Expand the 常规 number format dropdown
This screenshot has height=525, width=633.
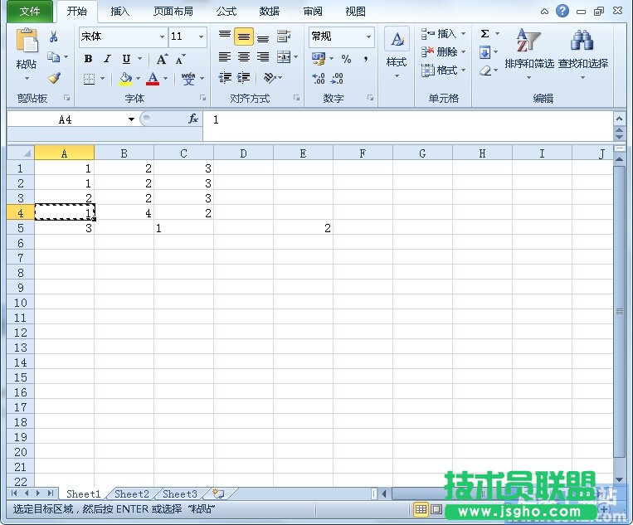368,37
